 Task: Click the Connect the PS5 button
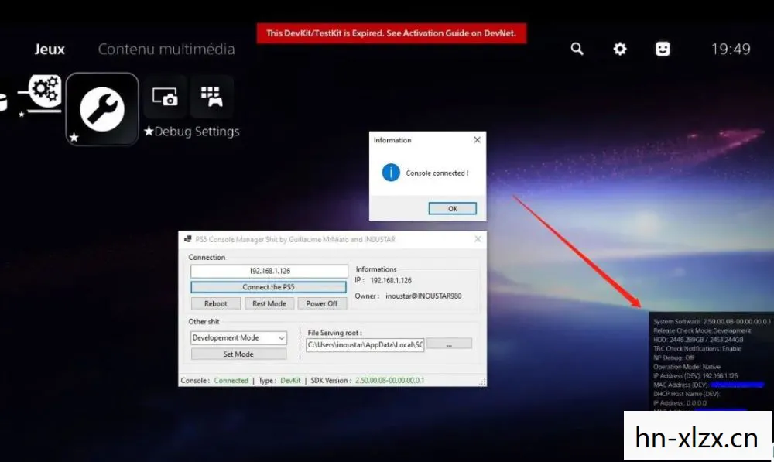pyautogui.click(x=269, y=287)
